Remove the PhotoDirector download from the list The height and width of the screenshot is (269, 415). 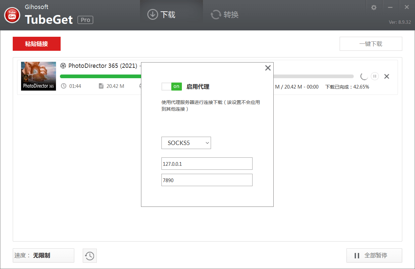387,76
